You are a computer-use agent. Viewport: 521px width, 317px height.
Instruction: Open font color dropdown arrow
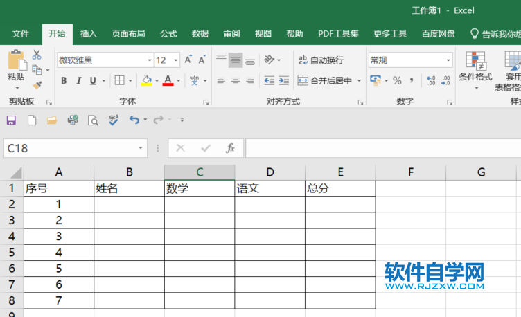coord(179,81)
